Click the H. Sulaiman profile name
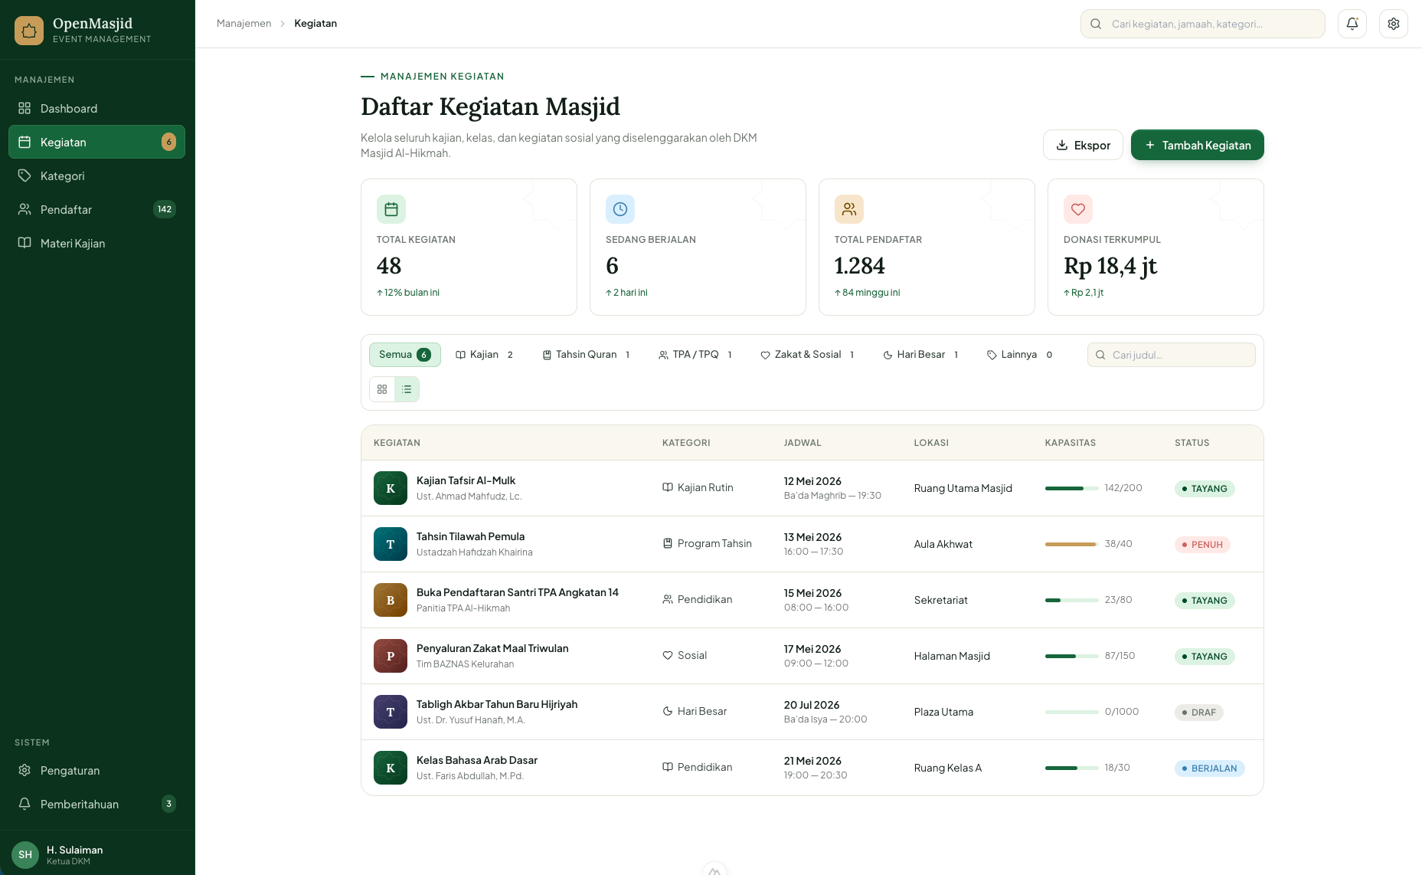 tap(75, 850)
